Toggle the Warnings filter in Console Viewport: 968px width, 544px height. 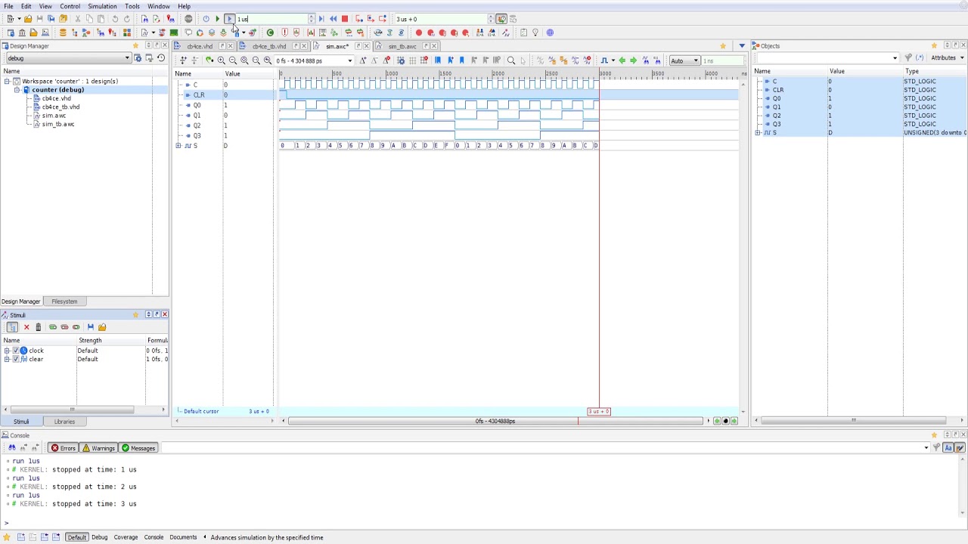coord(98,448)
